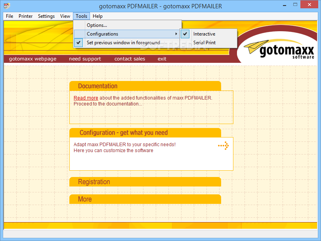Choose the Serial Print configuration

[x=208, y=43]
